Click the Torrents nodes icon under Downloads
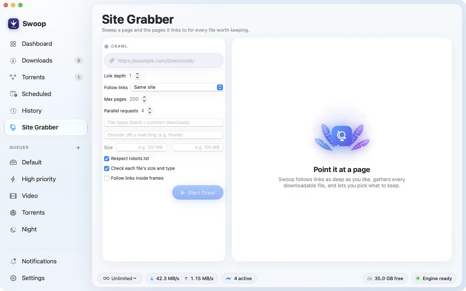 13,77
